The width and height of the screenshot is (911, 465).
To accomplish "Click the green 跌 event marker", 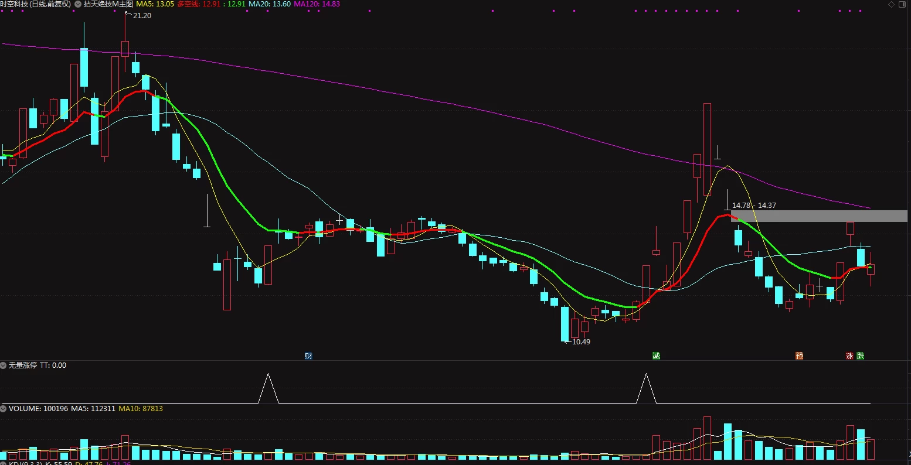I will [860, 356].
